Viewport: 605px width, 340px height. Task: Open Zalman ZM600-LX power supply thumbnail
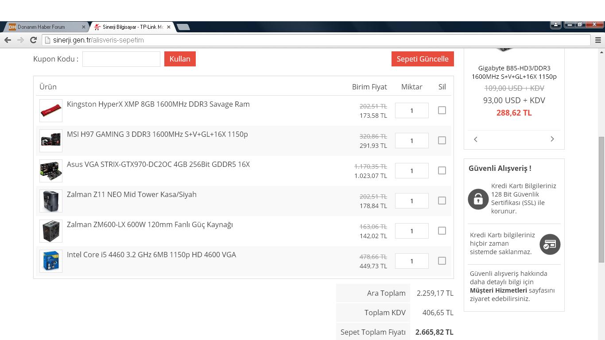(51, 231)
